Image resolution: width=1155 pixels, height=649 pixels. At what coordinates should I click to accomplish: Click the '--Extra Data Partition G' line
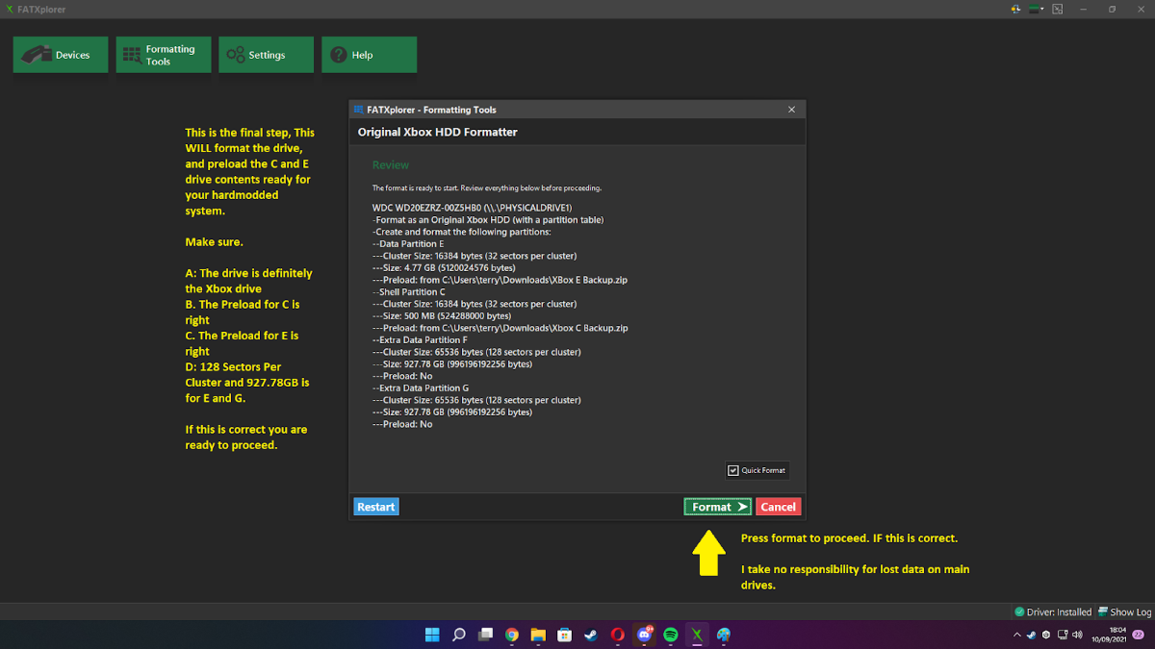tap(421, 388)
